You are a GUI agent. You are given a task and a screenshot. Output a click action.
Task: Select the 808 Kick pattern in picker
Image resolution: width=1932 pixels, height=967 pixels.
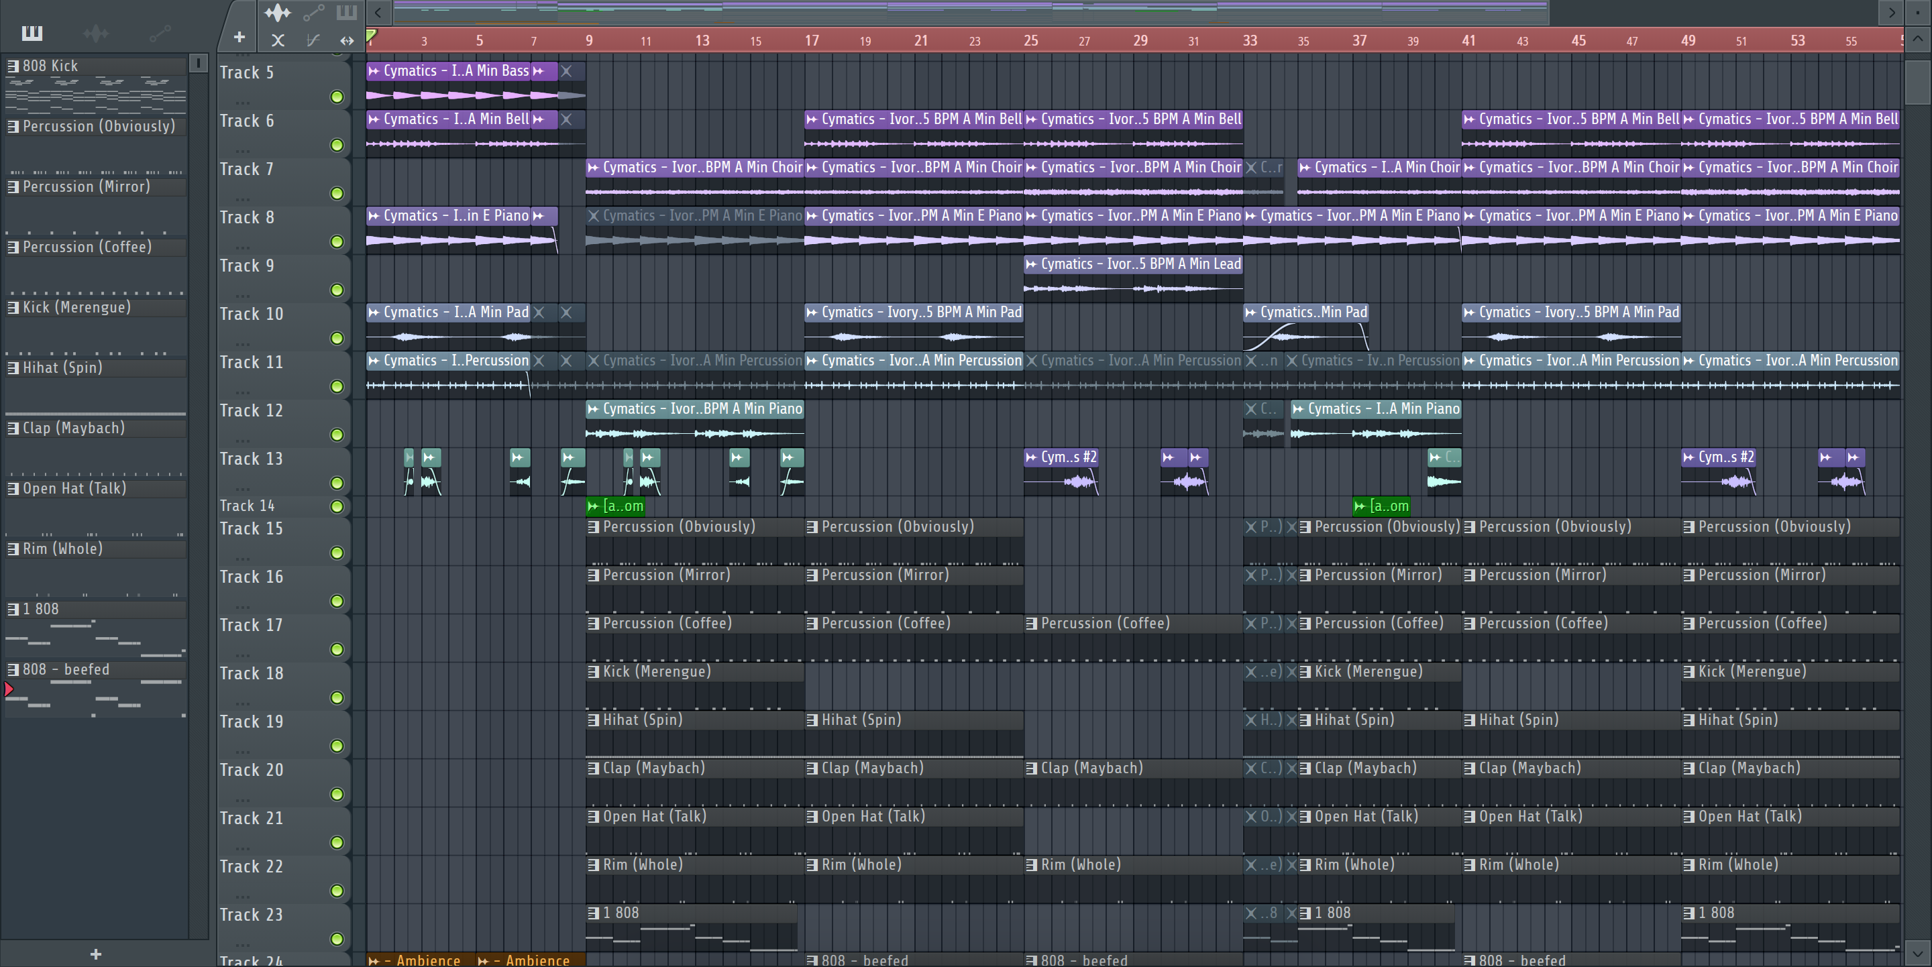click(x=50, y=66)
